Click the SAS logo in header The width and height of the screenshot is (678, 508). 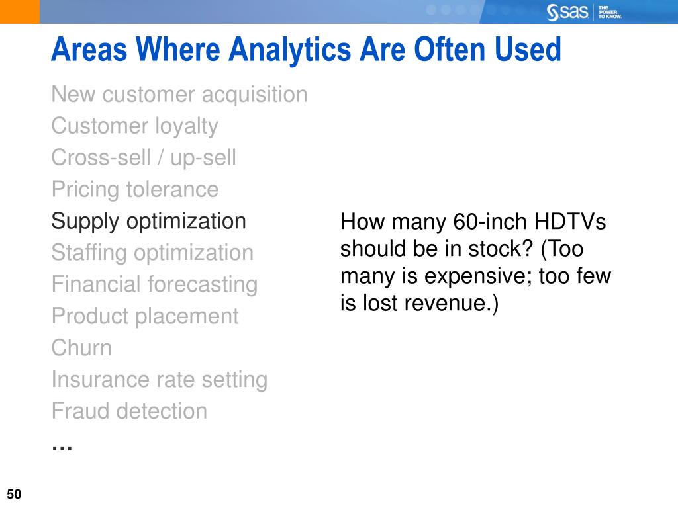click(567, 12)
